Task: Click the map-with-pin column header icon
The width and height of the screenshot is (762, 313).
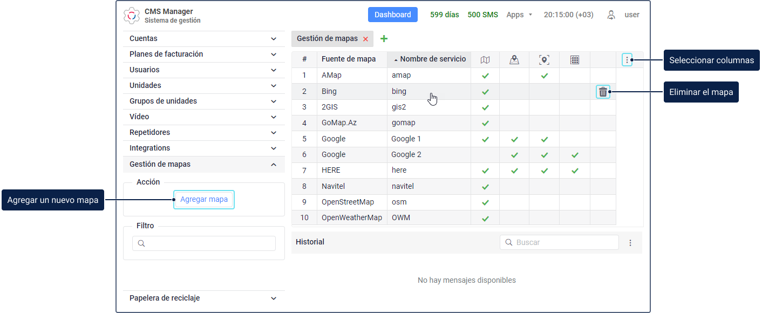Action: point(514,59)
